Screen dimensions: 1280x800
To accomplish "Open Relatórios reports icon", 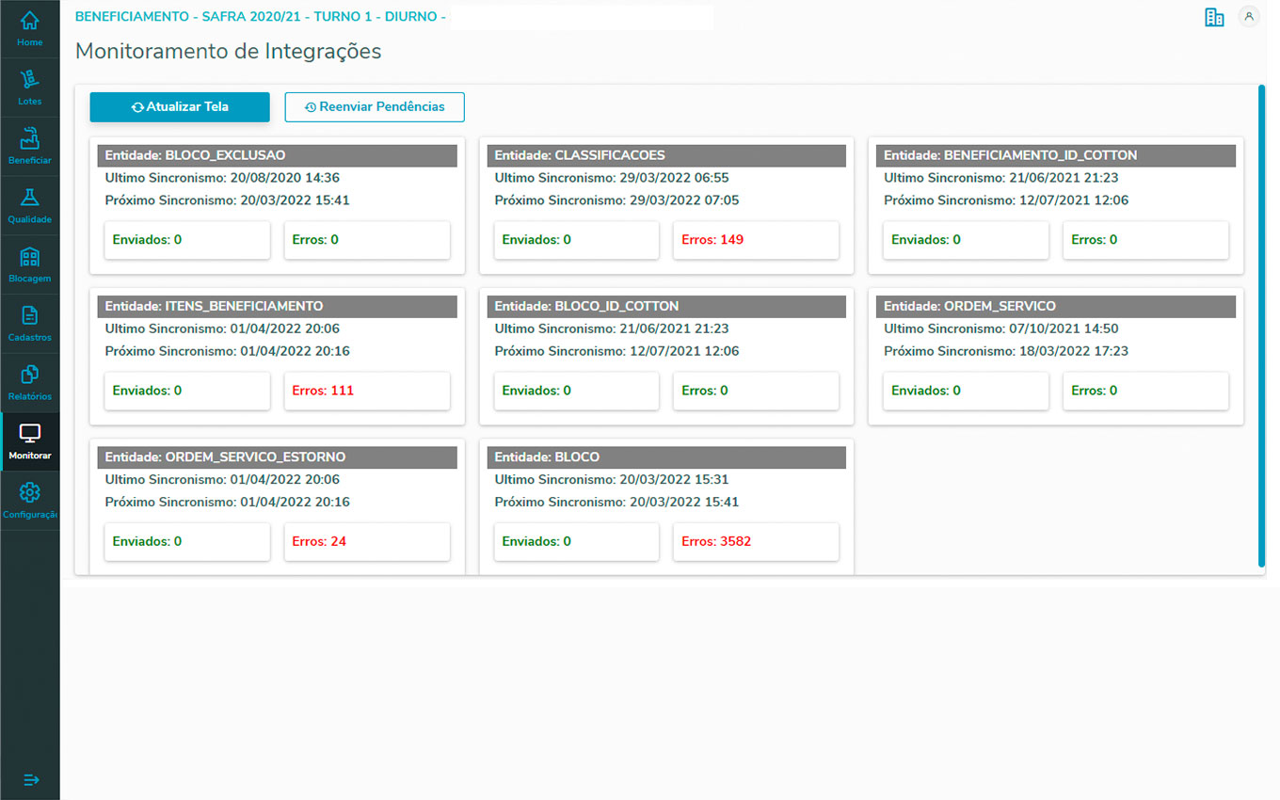I will [x=29, y=376].
